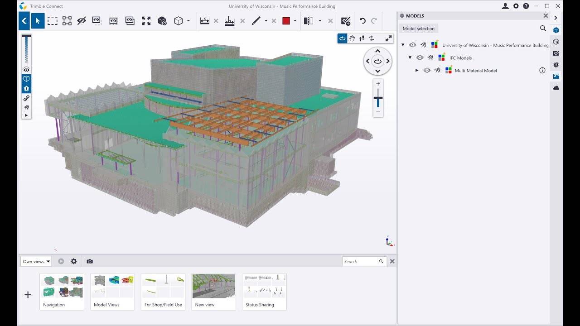
Task: Open the outlined cube Objects side tab
Action: click(556, 42)
